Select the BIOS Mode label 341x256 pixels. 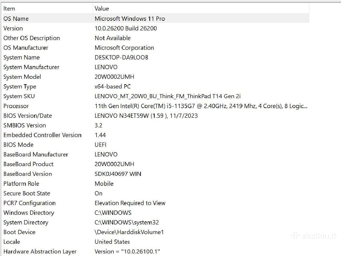tap(19, 145)
